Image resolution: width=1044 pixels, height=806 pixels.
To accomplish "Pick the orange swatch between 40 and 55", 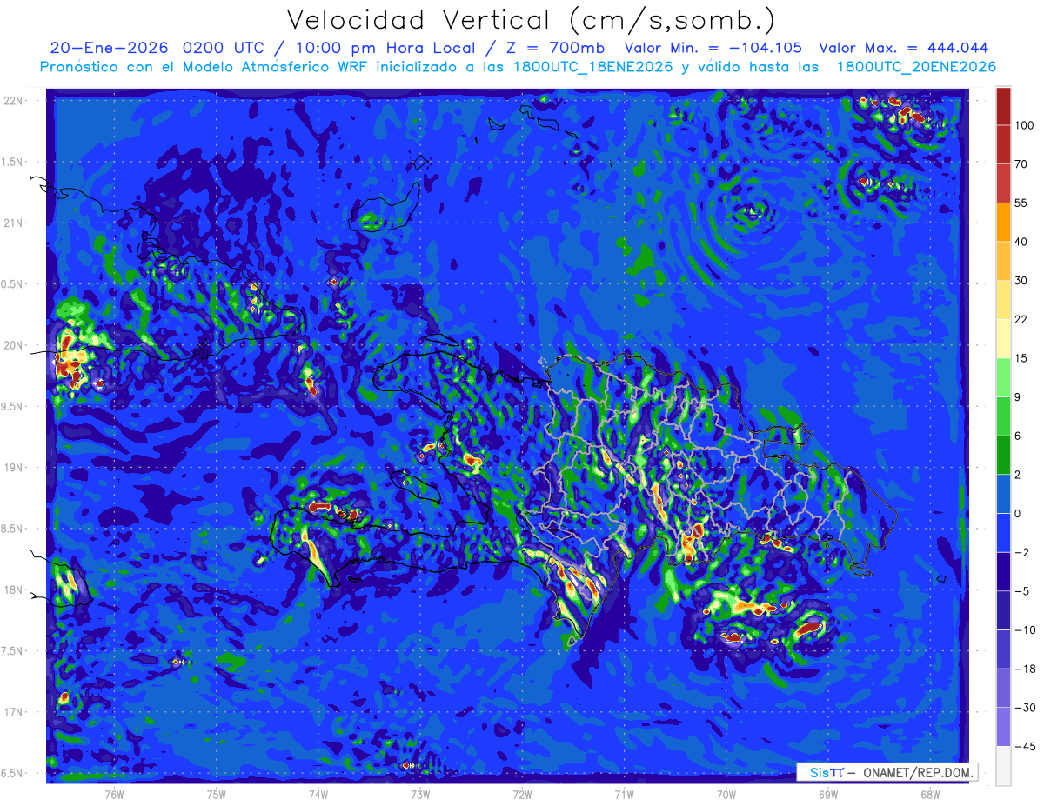I will [1003, 222].
